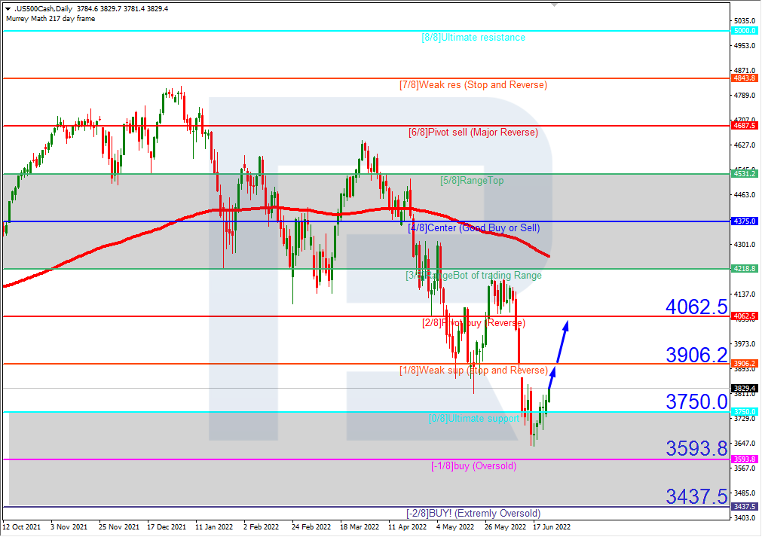Select the lower blue forecast arrow

click(551, 383)
